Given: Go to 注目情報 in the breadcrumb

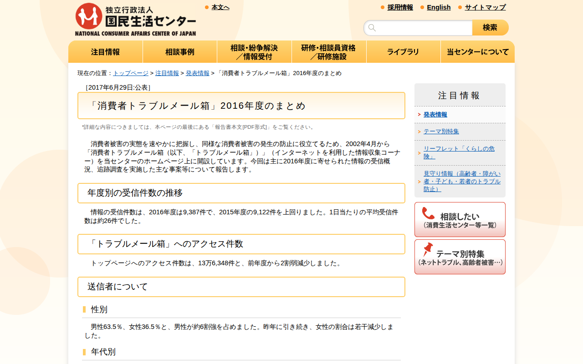Looking at the screenshot, I should click(167, 73).
